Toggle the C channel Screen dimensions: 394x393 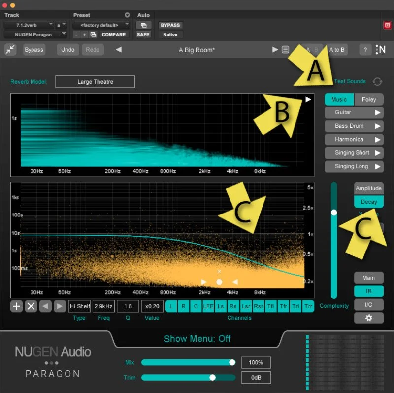[196, 306]
